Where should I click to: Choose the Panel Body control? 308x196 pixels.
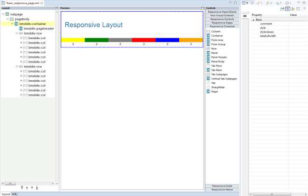pos(216,61)
